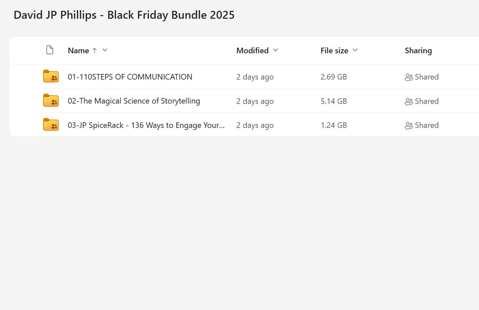Click the folder icon beside 02-The Magical Science of Storytelling
The image size is (479, 310).
(50, 100)
